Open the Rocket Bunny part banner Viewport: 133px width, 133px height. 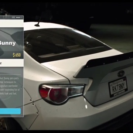(x=12, y=43)
